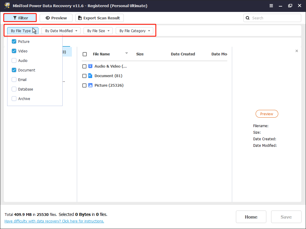Click the Filter funnel icon
This screenshot has width=306, height=229.
(15, 18)
